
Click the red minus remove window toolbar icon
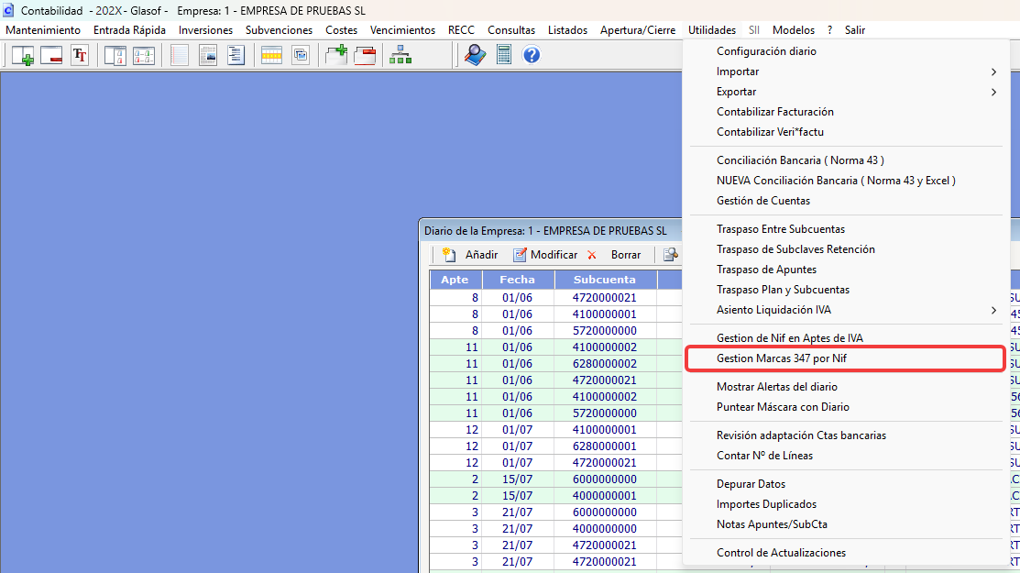point(50,55)
